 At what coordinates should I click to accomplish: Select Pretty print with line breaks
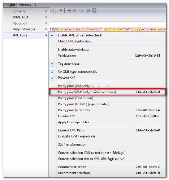(107, 92)
